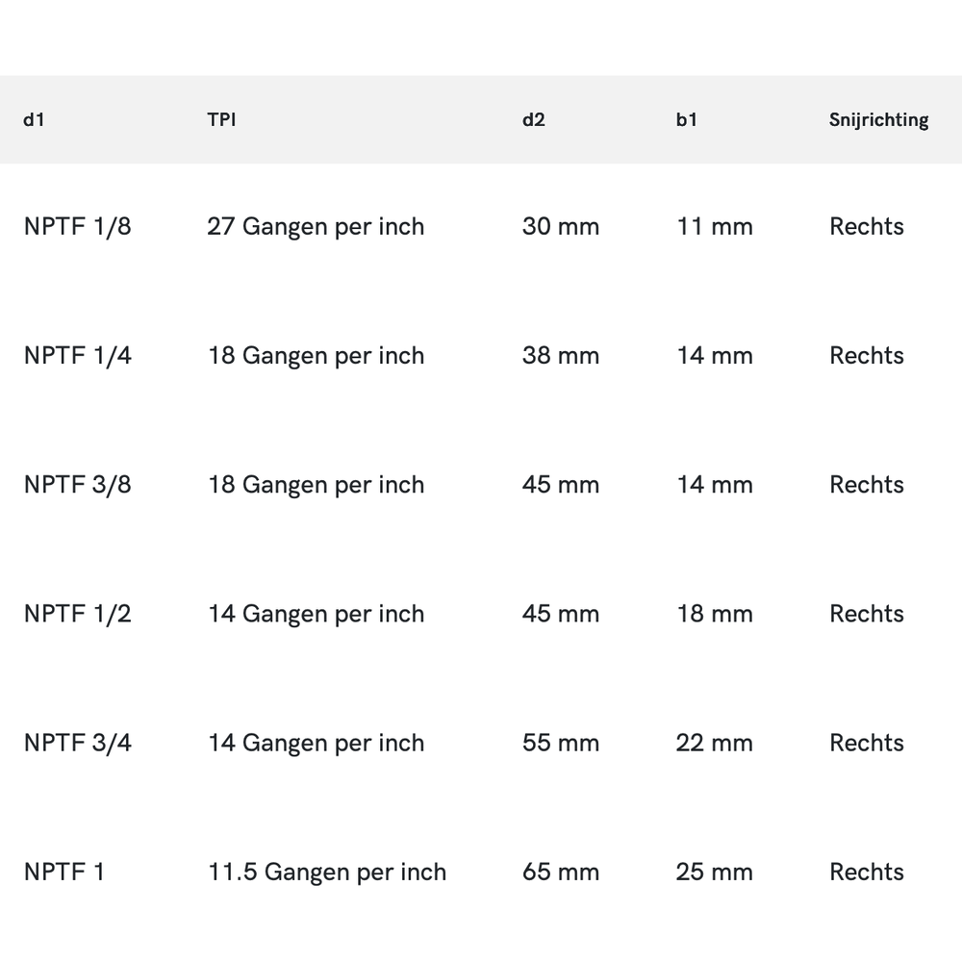The height and width of the screenshot is (962, 962).
Task: Click the 22 mm b1 value
Action: 714,743
